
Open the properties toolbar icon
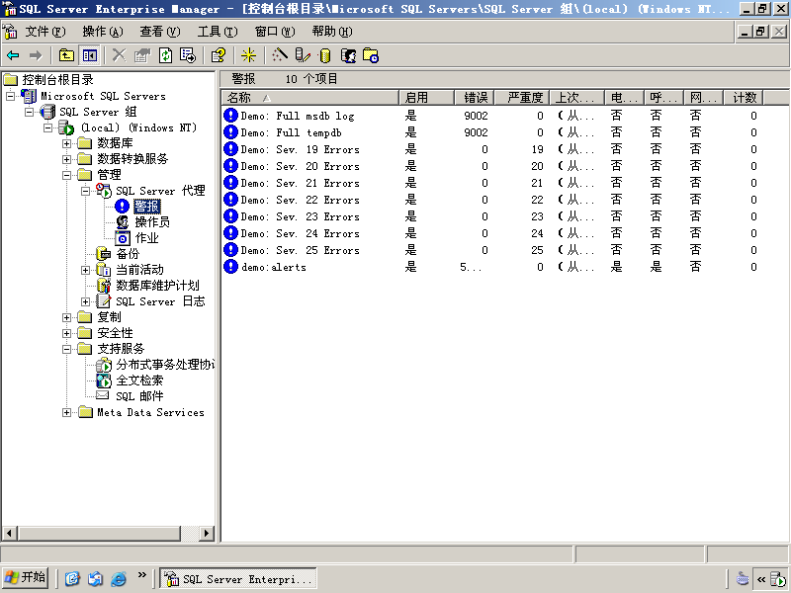click(142, 55)
